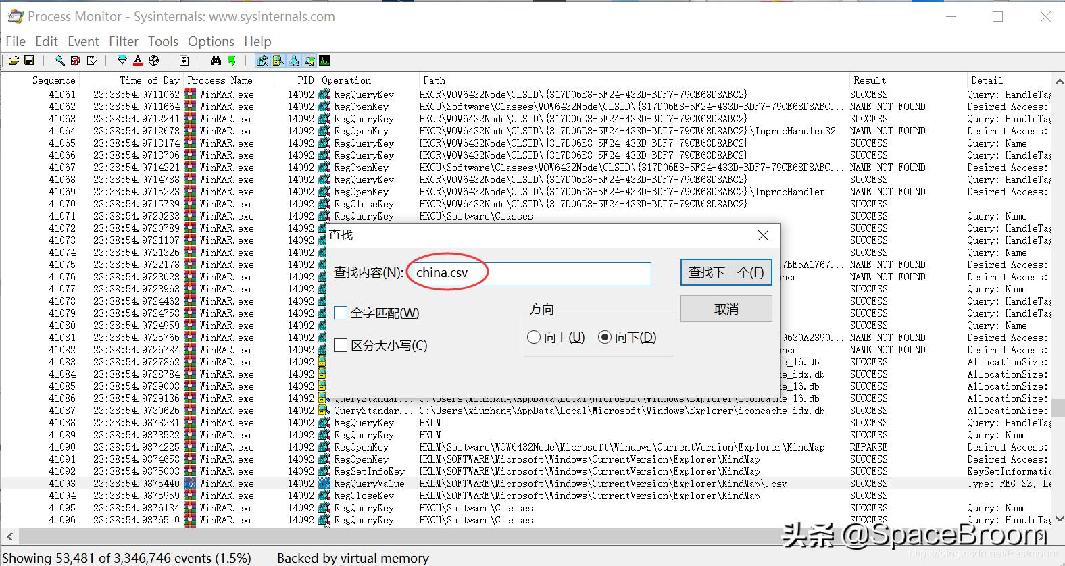Open the Edit menu
Image resolution: width=1065 pixels, height=566 pixels.
pyautogui.click(x=47, y=41)
